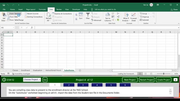Open the Name Box dropdown
This screenshot has height=101, width=180.
pyautogui.click(x=13, y=27)
